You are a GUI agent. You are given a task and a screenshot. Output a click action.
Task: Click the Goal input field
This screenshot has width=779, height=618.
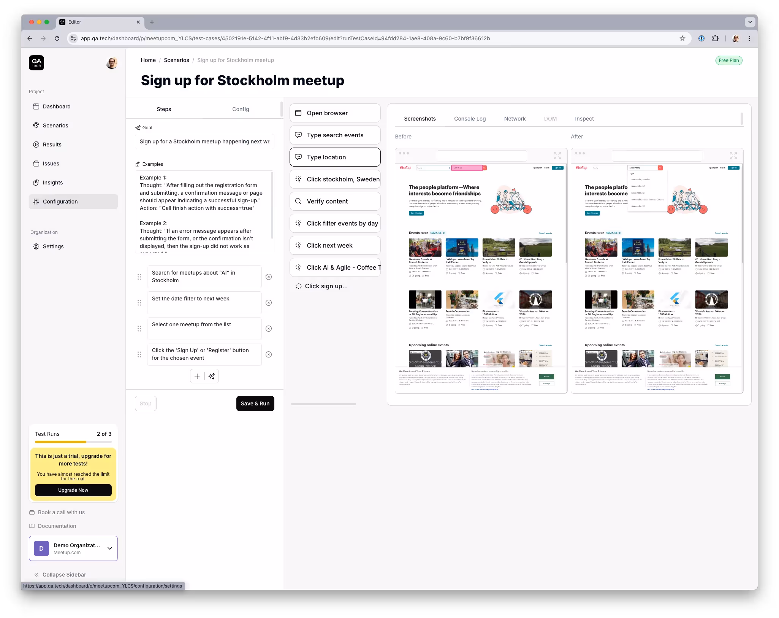pyautogui.click(x=204, y=141)
